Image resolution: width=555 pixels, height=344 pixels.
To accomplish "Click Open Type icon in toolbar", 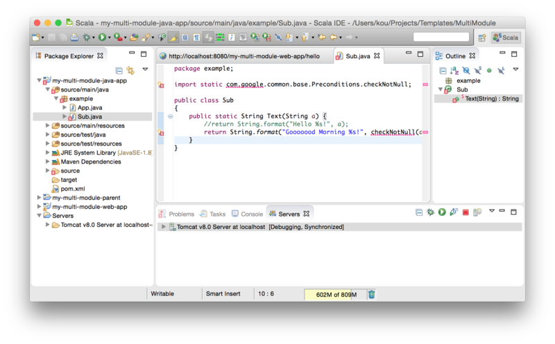I will click(133, 37).
